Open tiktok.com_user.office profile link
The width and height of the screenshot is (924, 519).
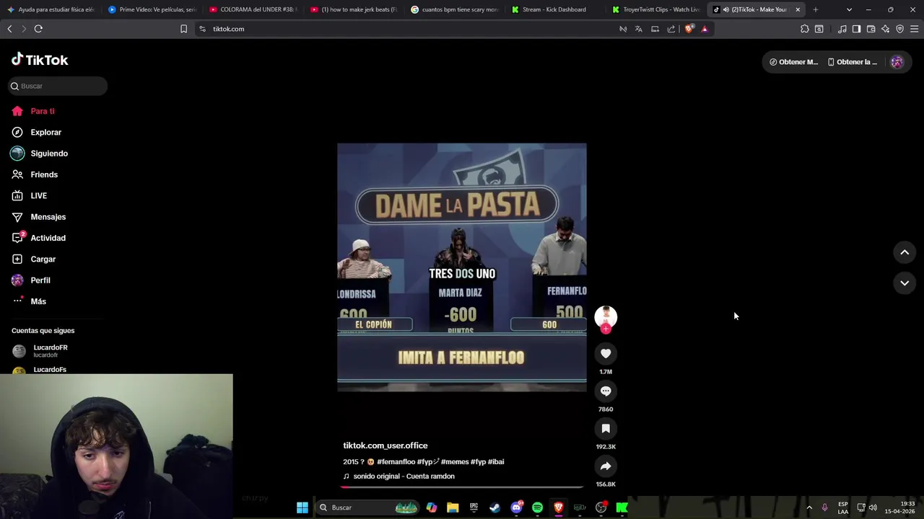pos(385,445)
